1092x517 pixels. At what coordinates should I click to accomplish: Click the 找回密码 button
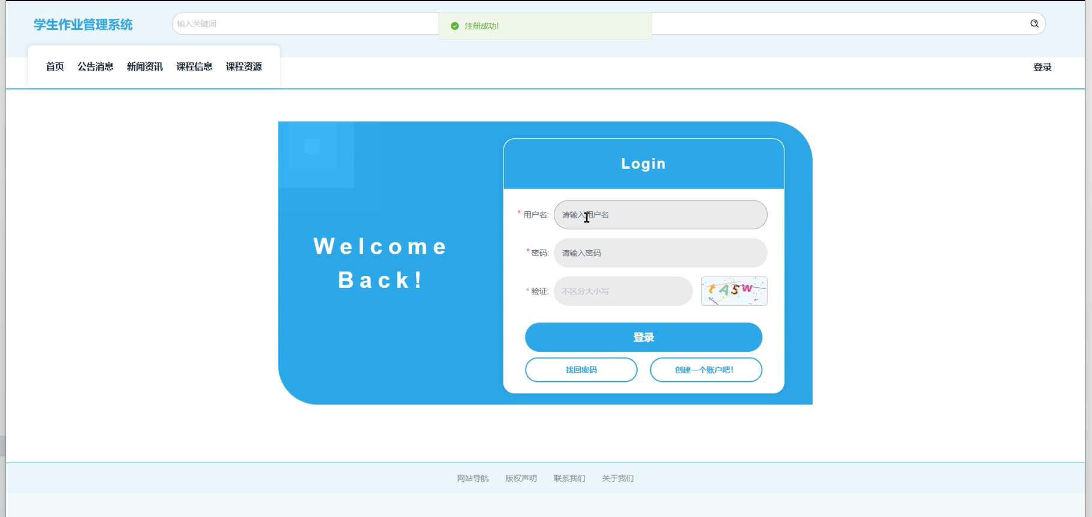coord(581,370)
